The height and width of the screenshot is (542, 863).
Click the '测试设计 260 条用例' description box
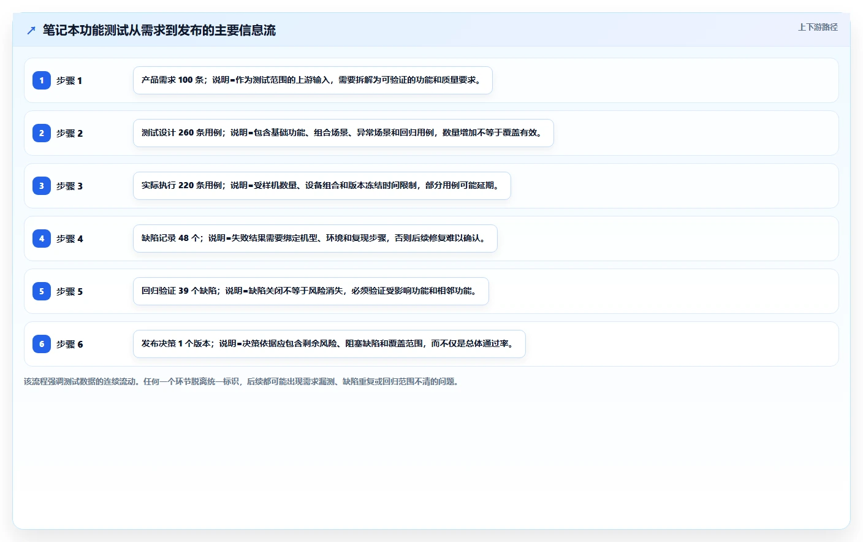click(343, 133)
